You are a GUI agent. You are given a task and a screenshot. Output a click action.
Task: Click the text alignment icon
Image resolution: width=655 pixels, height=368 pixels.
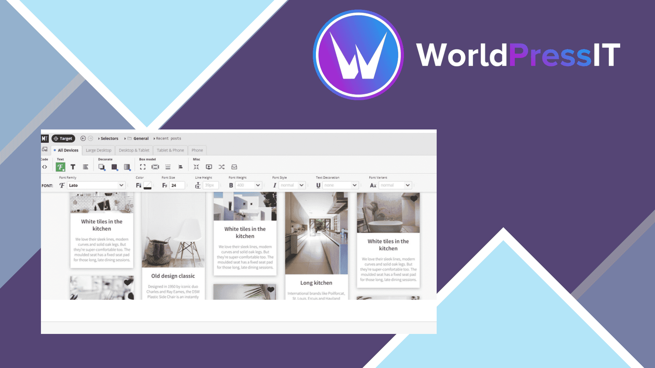pos(86,167)
